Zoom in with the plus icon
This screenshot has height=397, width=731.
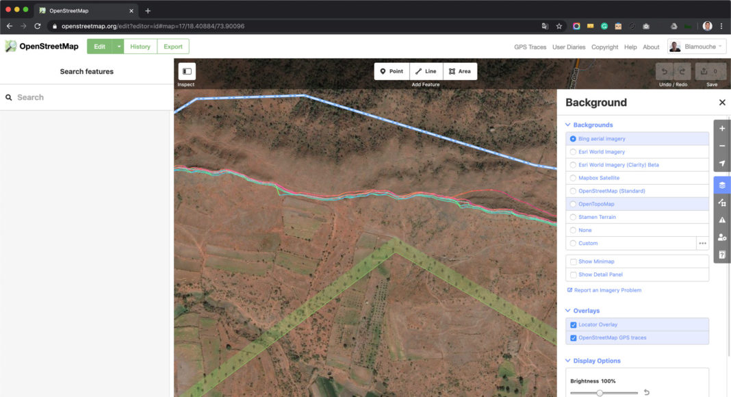(x=722, y=128)
